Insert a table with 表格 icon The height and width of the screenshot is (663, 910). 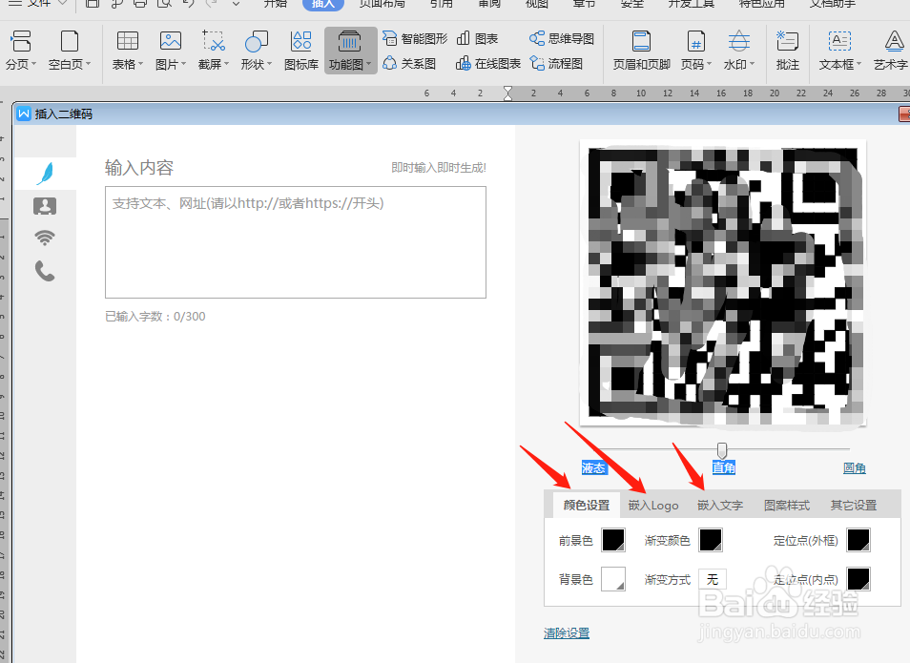pos(128,42)
